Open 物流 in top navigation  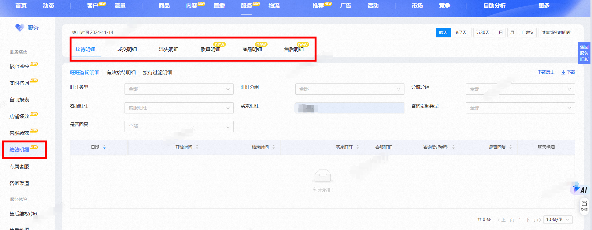pos(274,6)
